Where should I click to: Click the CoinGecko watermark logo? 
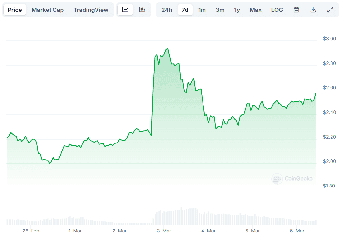(x=292, y=179)
